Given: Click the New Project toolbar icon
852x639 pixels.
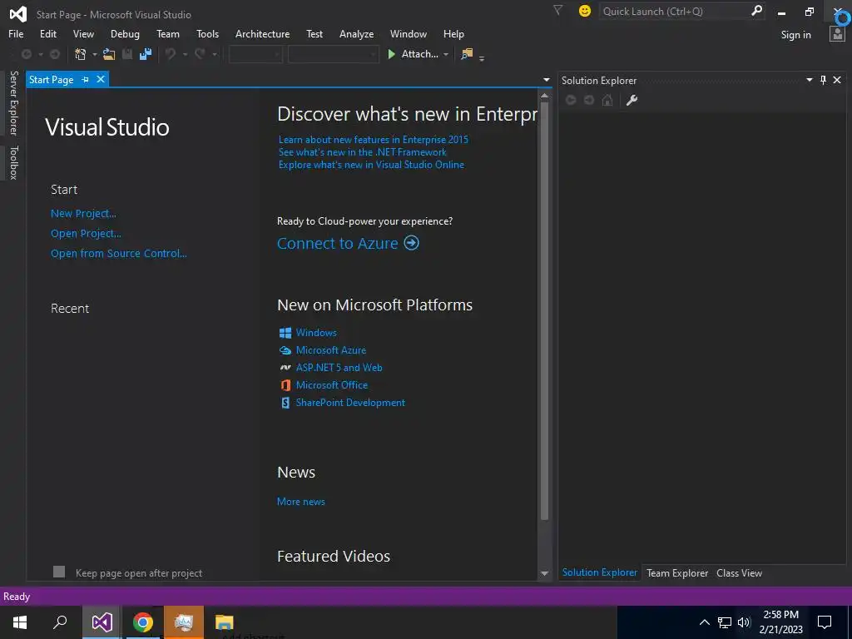Looking at the screenshot, I should [81, 54].
